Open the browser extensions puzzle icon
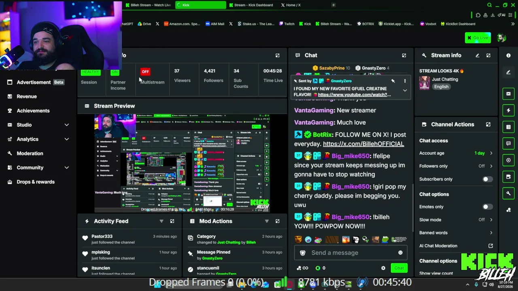The image size is (518, 291). pyautogui.click(x=478, y=15)
